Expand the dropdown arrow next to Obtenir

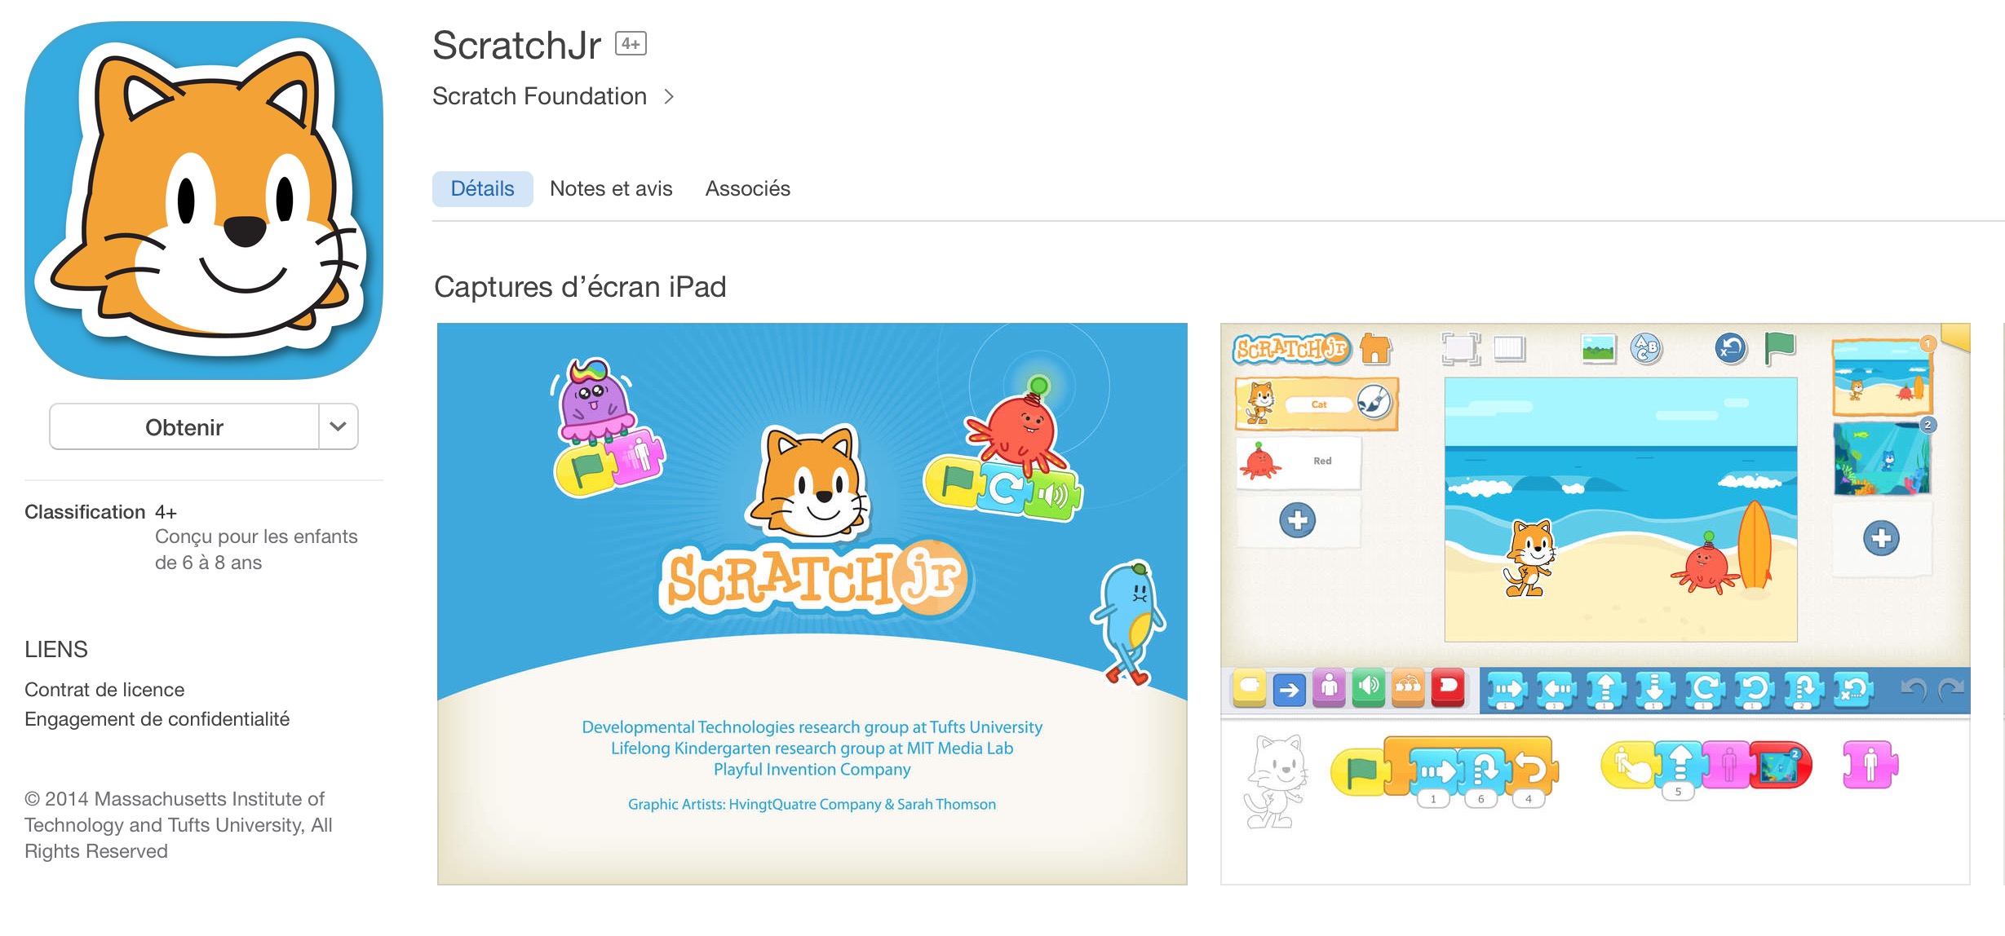pos(339,426)
